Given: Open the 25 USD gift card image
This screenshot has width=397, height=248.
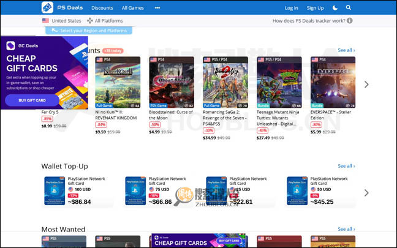Looking at the screenshot, I should [216, 191].
